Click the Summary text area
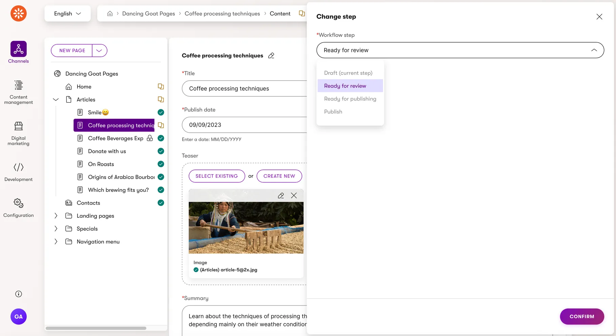Viewport: 616px width, 336px height. pyautogui.click(x=244, y=320)
